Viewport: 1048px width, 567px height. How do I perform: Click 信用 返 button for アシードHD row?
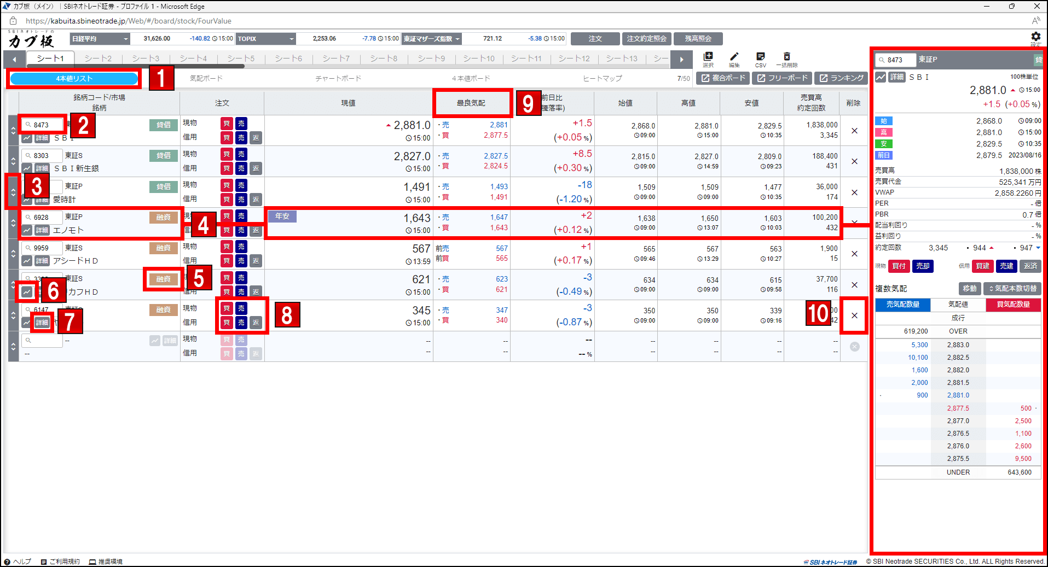256,261
